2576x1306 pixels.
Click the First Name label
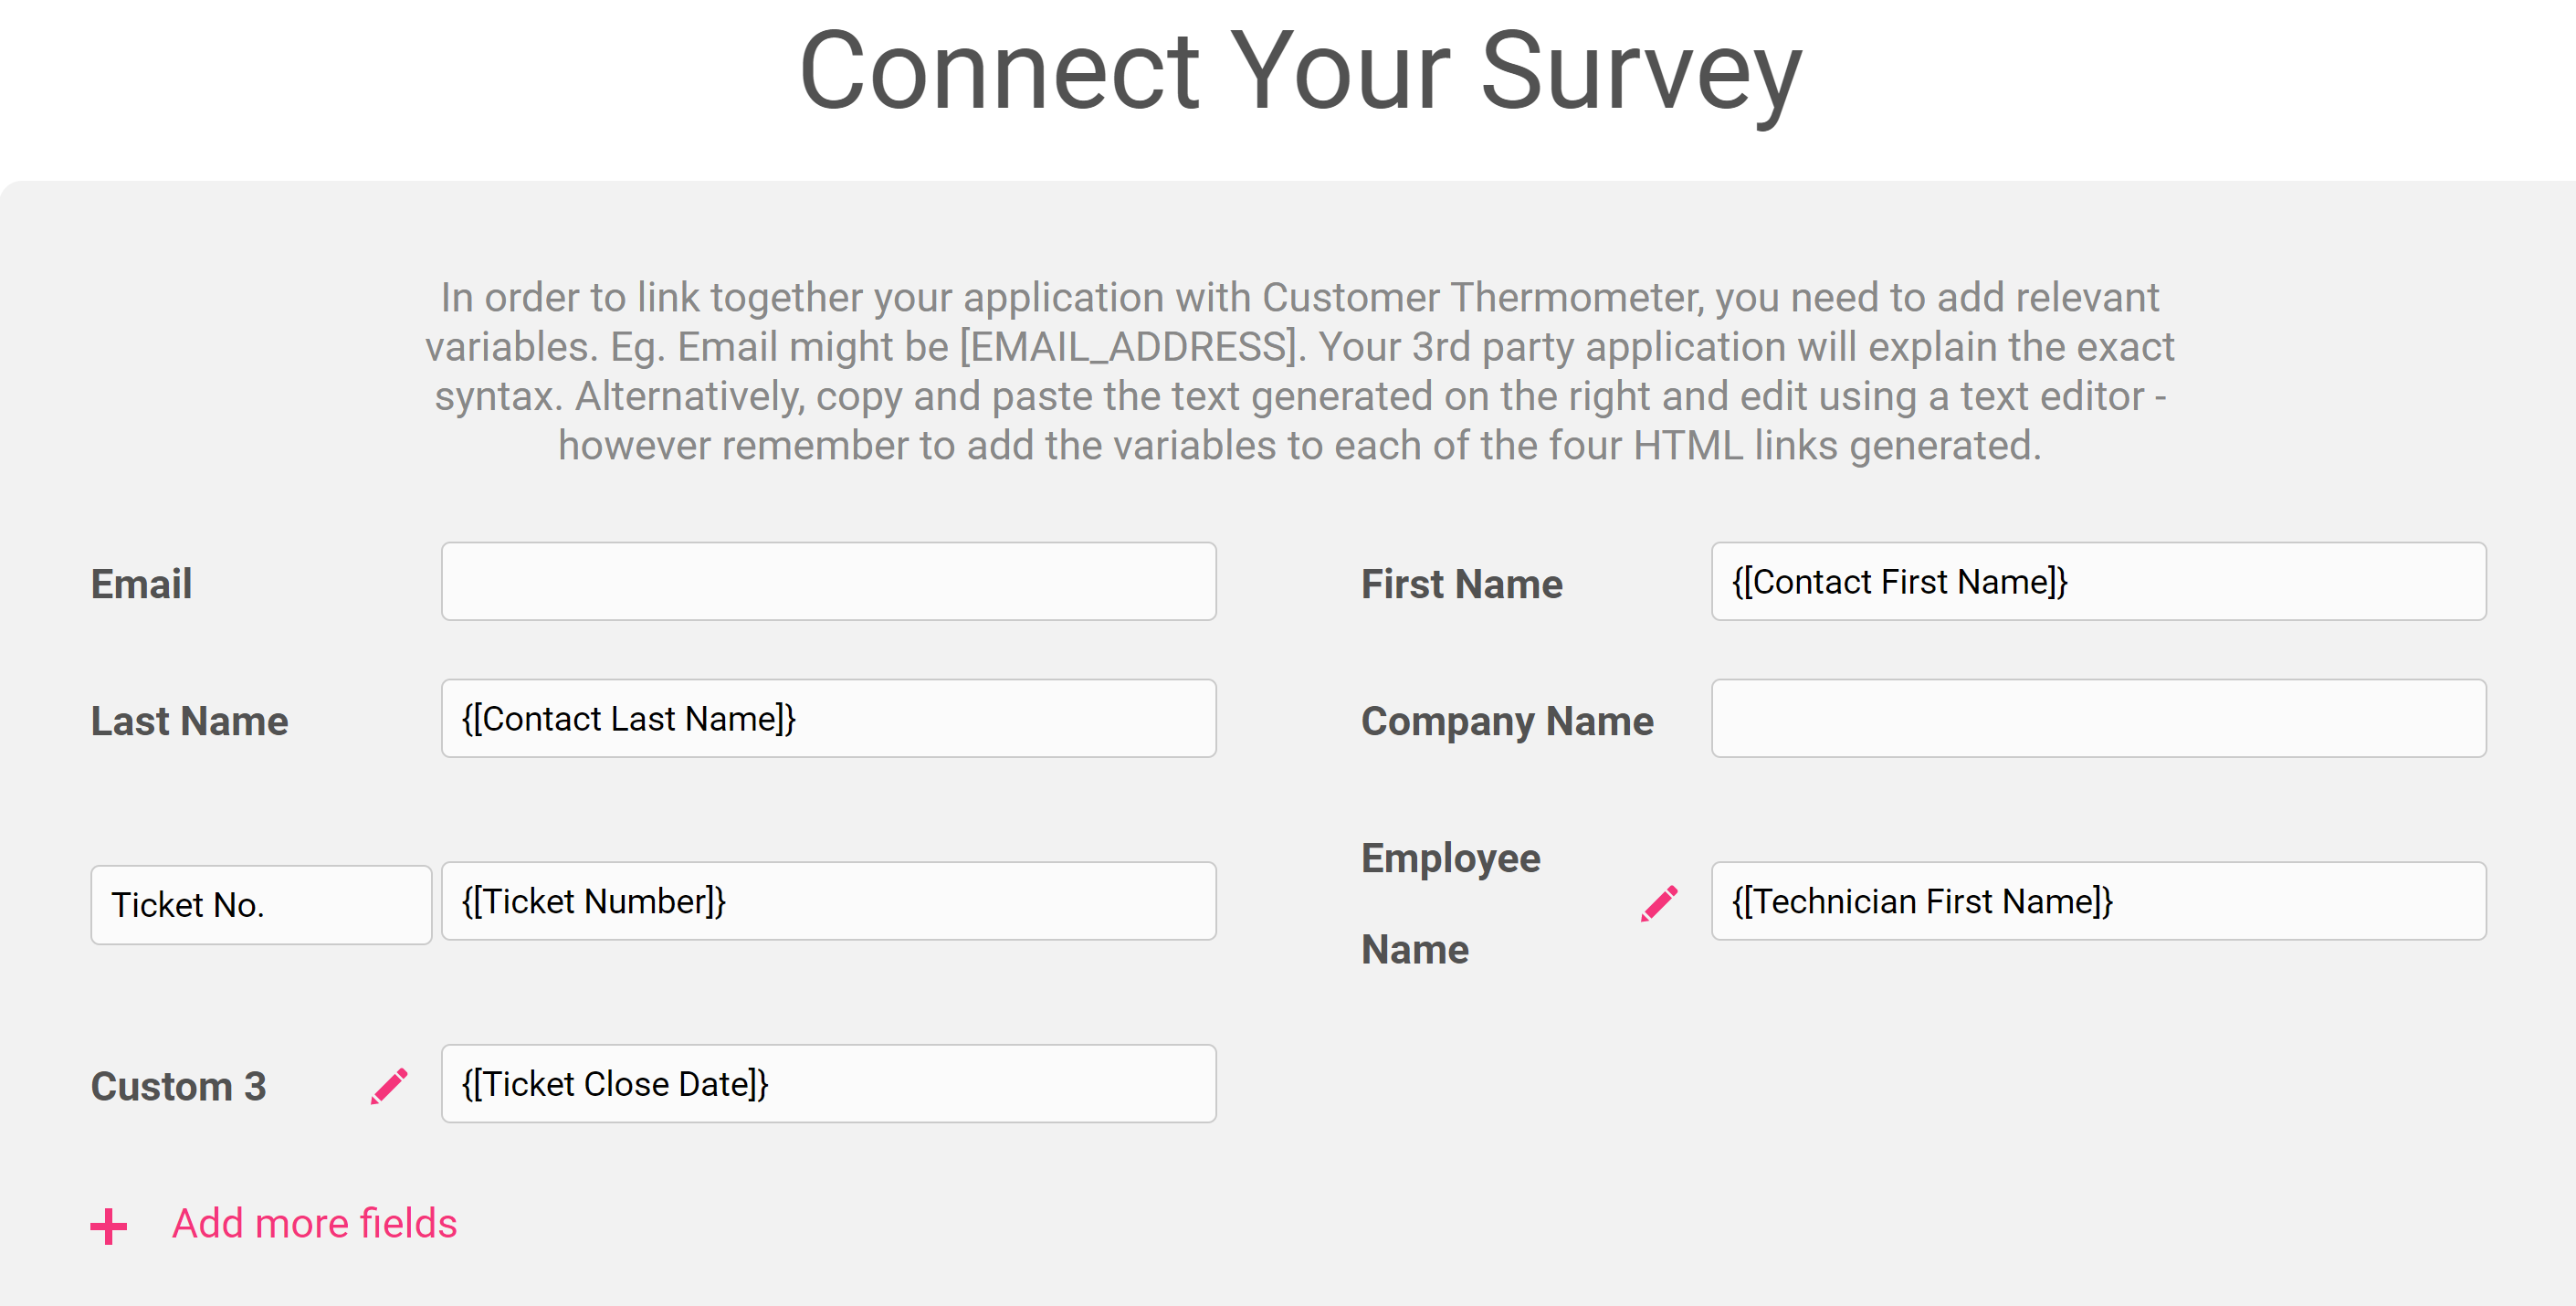point(1461,584)
